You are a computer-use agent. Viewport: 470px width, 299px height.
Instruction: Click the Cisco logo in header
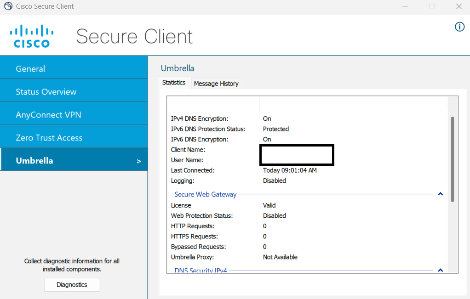[32, 37]
